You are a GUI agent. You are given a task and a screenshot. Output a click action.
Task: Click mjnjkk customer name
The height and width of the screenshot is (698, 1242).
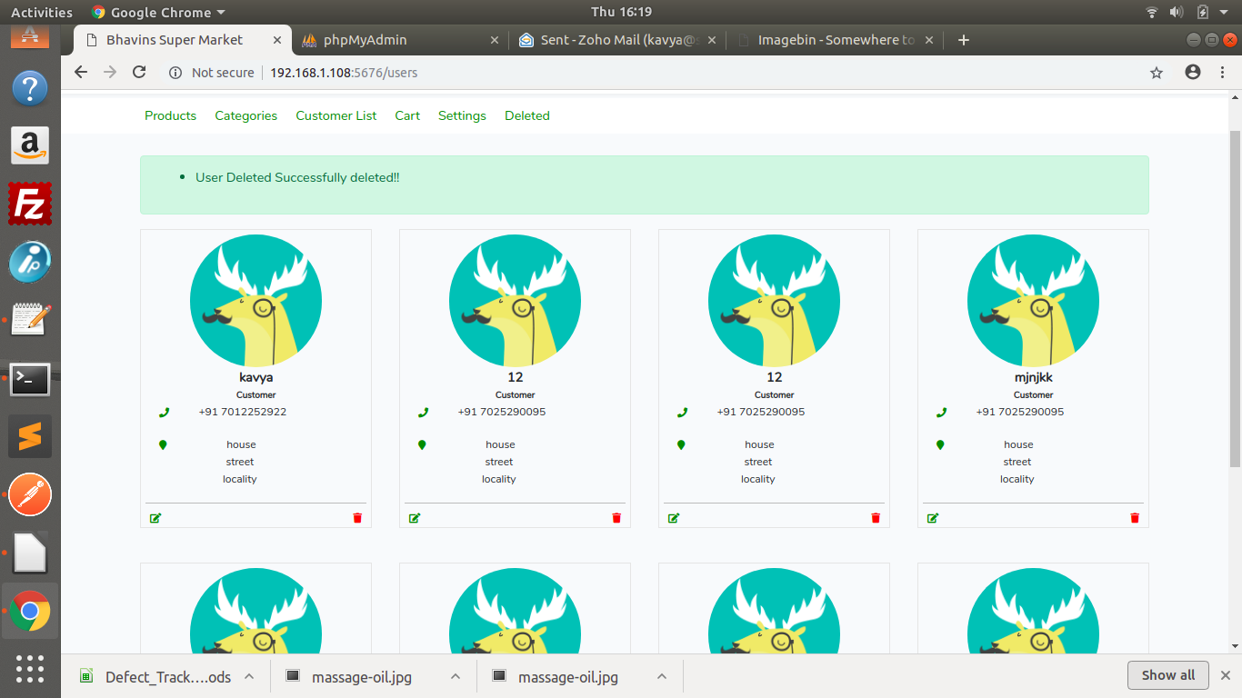pos(1033,377)
